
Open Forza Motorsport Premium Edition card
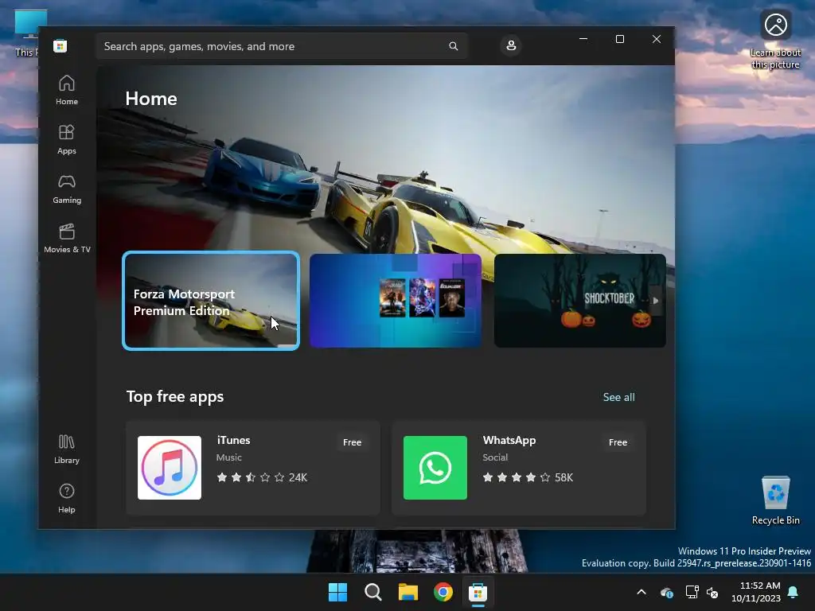210,301
